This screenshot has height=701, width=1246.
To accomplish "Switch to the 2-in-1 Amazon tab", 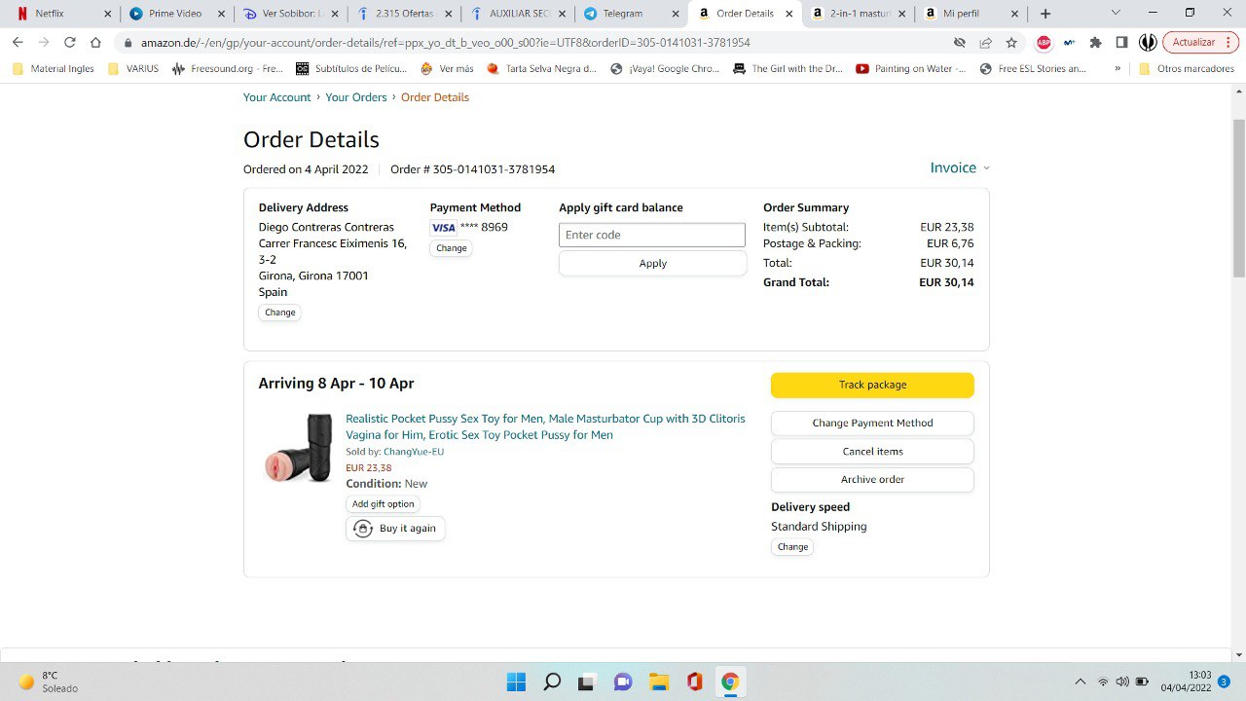I will [859, 14].
